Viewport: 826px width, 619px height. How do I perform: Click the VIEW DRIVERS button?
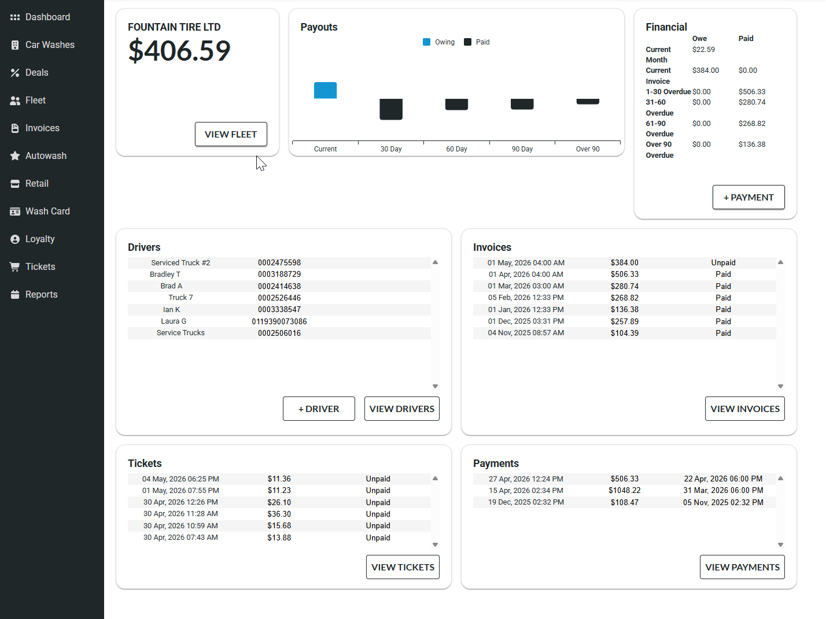point(402,409)
